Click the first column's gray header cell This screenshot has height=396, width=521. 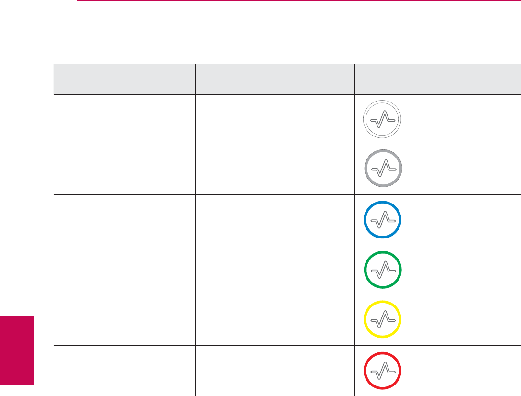(124, 79)
